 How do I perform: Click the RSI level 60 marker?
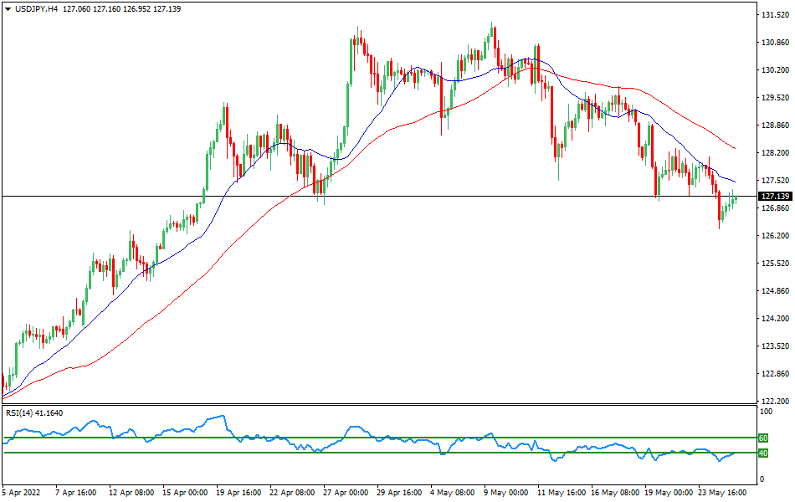click(x=762, y=437)
